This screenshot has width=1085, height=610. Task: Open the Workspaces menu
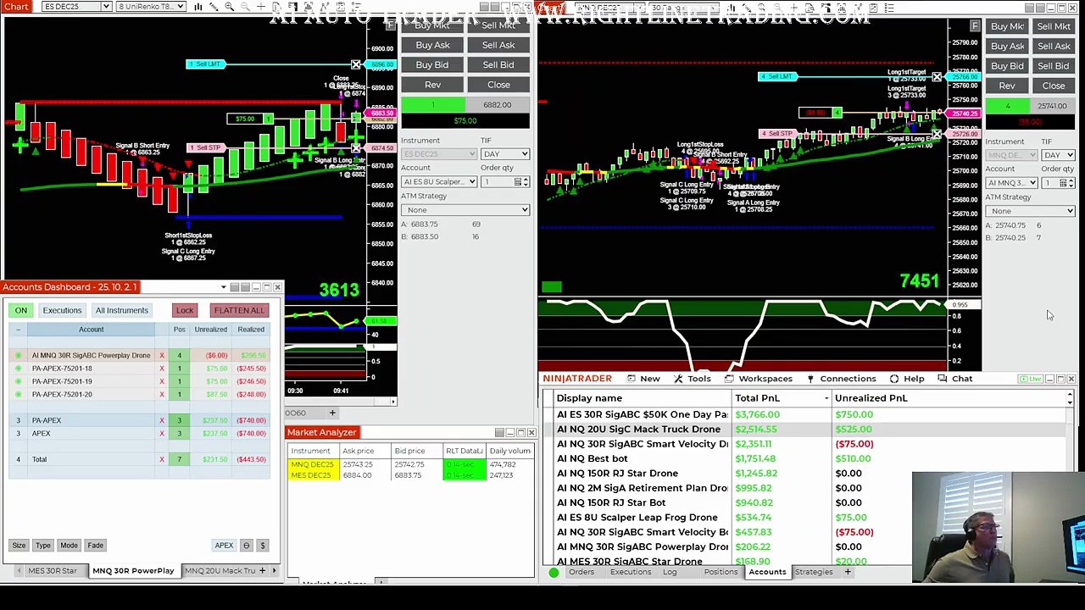(x=759, y=379)
